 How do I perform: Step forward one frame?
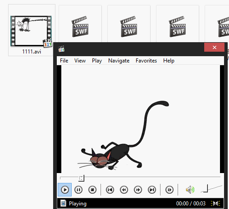(x=169, y=190)
